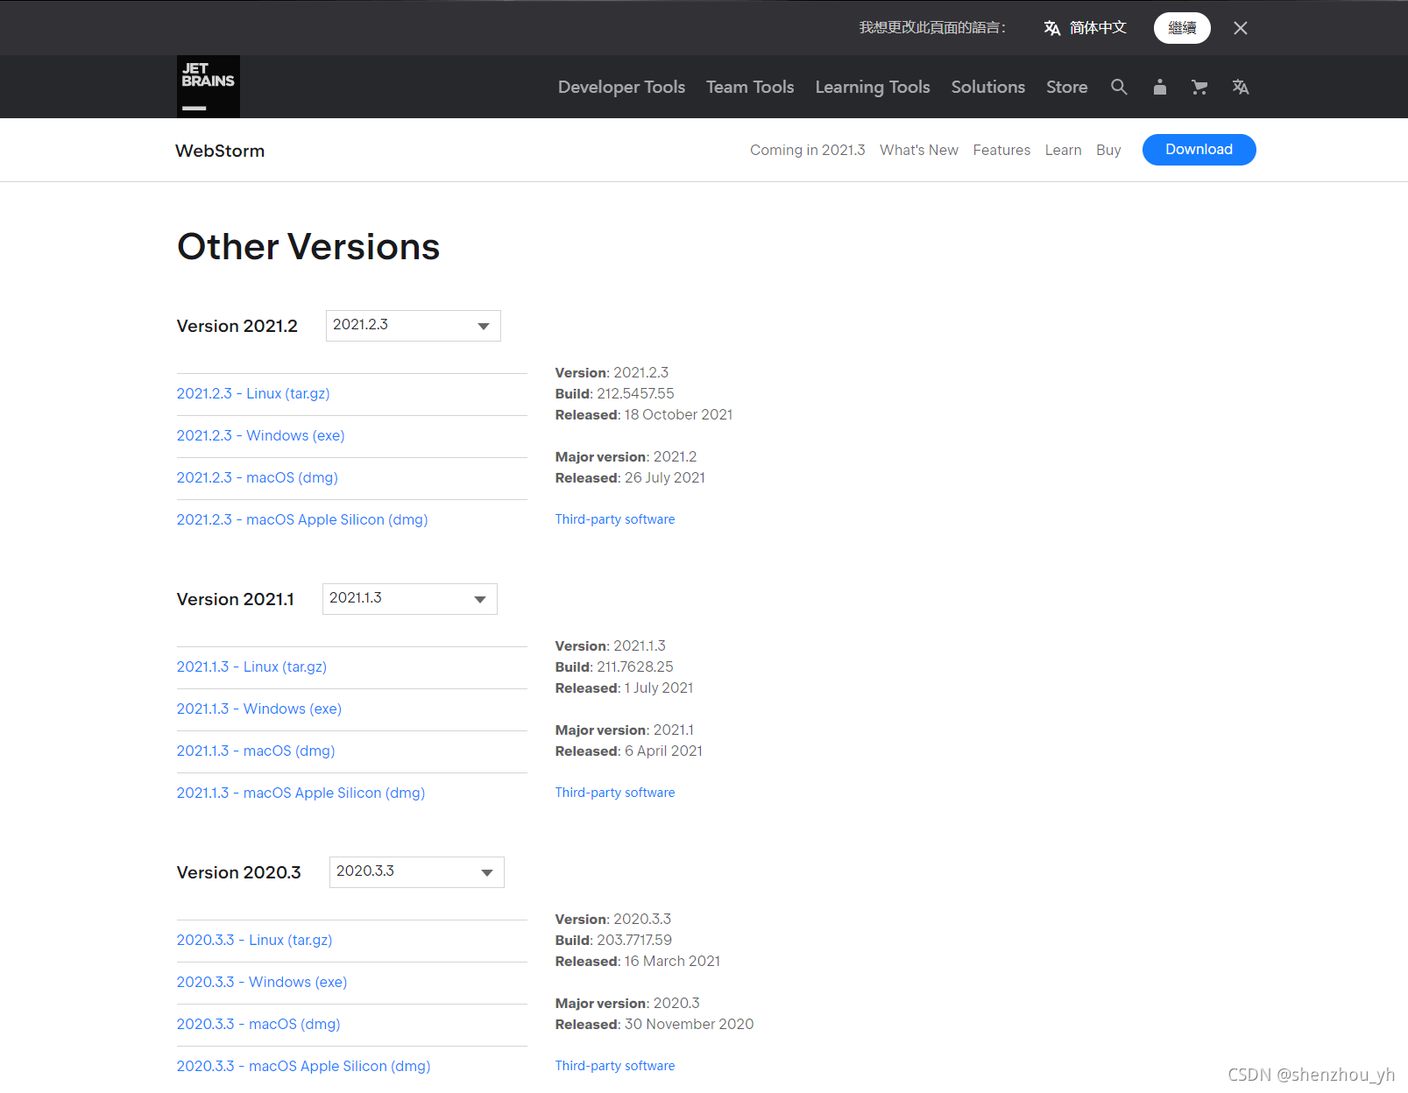1408x1093 pixels.
Task: Click the JetBrains logo
Action: (209, 87)
